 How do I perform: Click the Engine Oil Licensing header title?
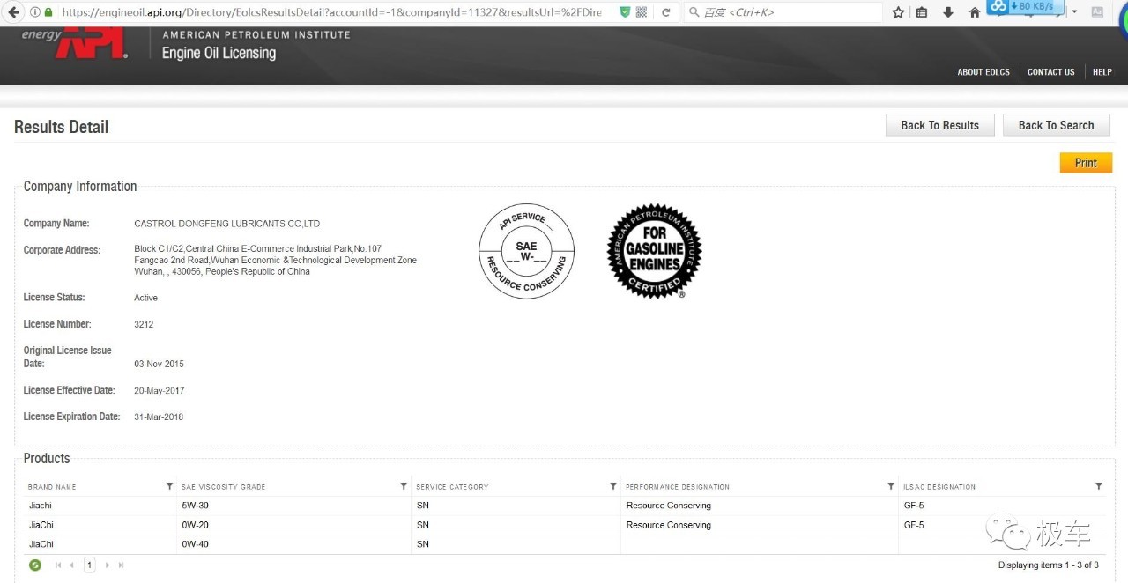point(219,53)
